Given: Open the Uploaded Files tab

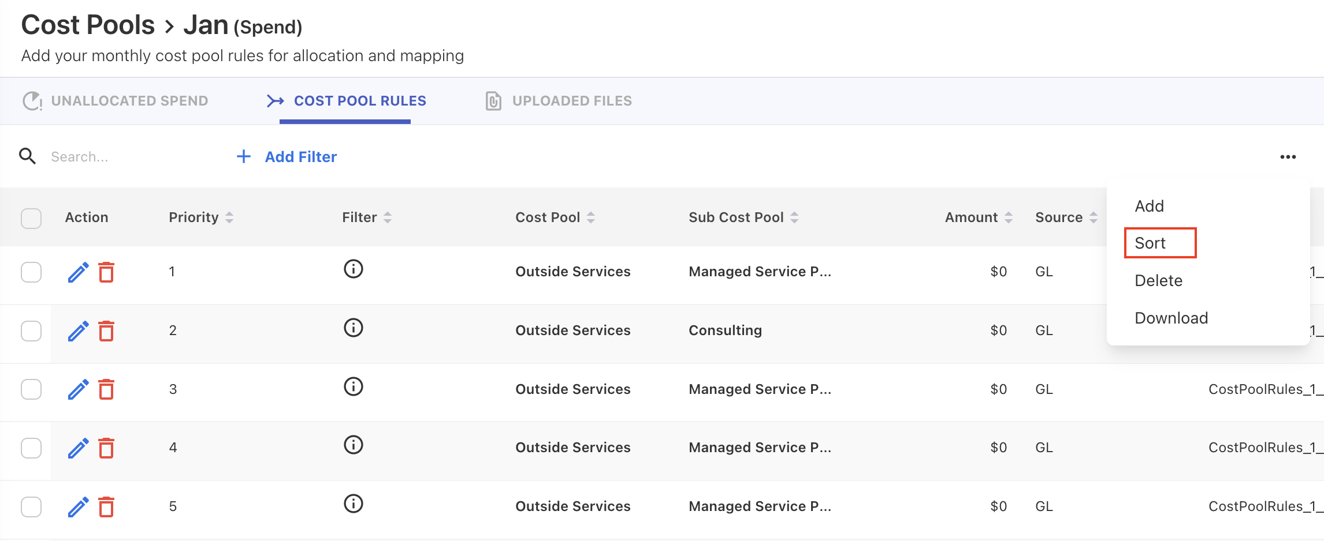Looking at the screenshot, I should tap(559, 101).
